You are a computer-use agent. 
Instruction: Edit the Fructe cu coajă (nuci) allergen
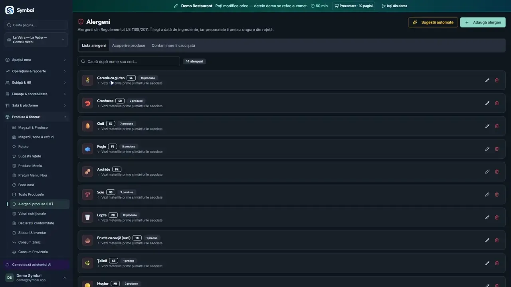[487, 240]
